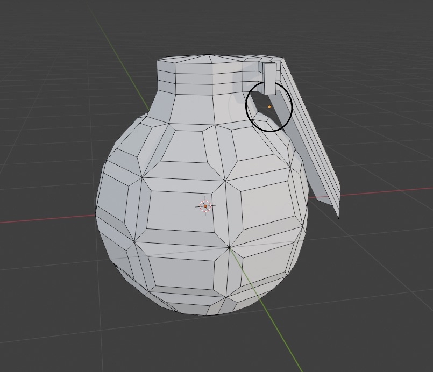This screenshot has height=372, width=433.
Task: Click the star vertex directly below the 3D cursor
Action: [230, 247]
